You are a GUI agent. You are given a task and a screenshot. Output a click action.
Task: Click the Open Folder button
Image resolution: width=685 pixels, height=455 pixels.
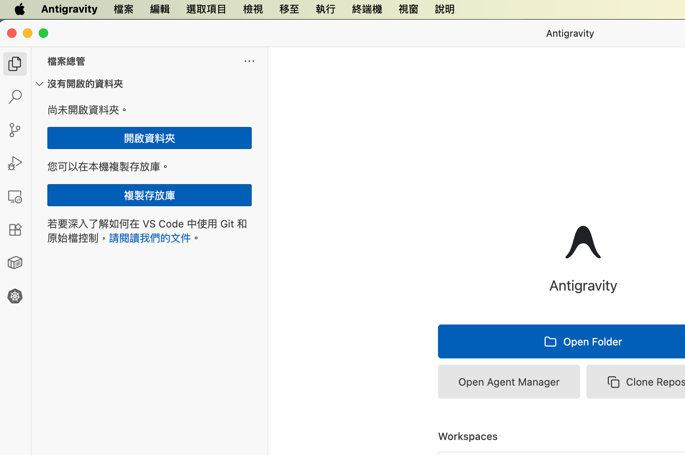coord(561,341)
